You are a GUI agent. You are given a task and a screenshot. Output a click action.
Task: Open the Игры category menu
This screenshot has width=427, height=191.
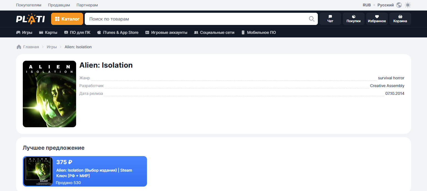(24, 32)
